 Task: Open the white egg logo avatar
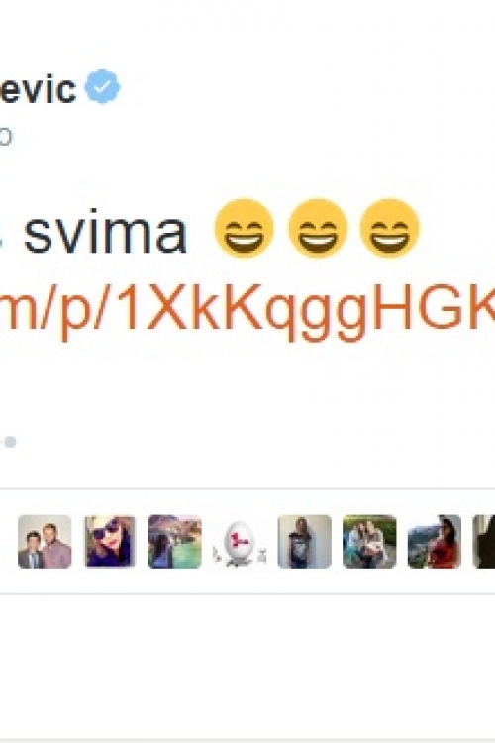240,542
